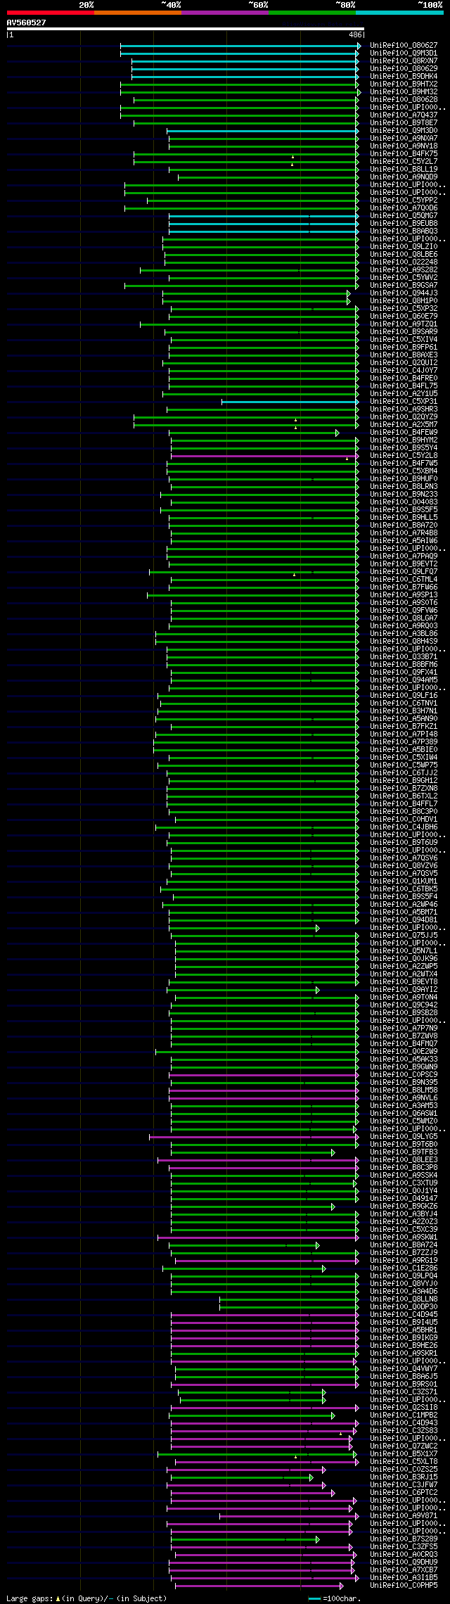Screen dimensions: 450x1604
Task: Select the UniRef100_Q944J3 label
Action: point(404,293)
